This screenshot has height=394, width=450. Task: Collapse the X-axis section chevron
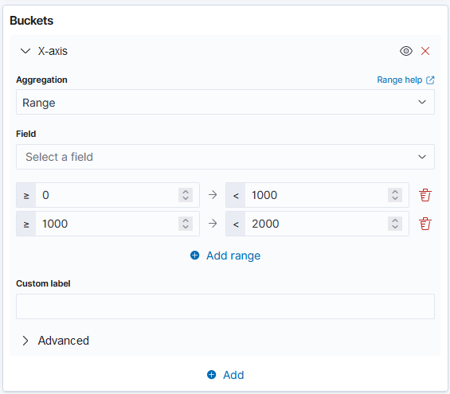[x=25, y=51]
